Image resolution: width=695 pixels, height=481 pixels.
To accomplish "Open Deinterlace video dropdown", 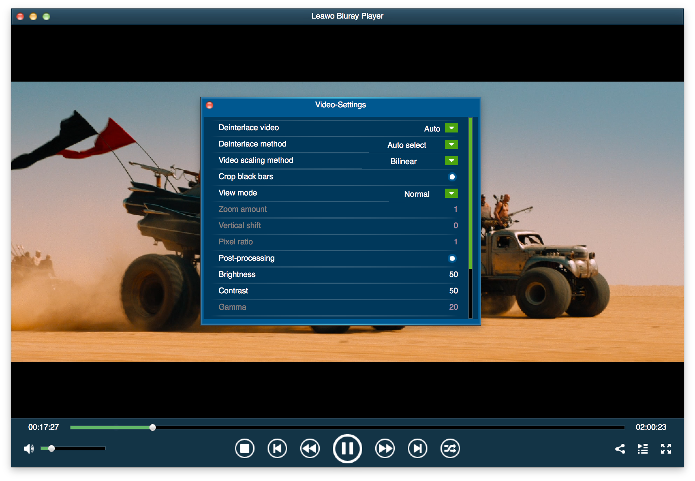I will click(x=451, y=128).
